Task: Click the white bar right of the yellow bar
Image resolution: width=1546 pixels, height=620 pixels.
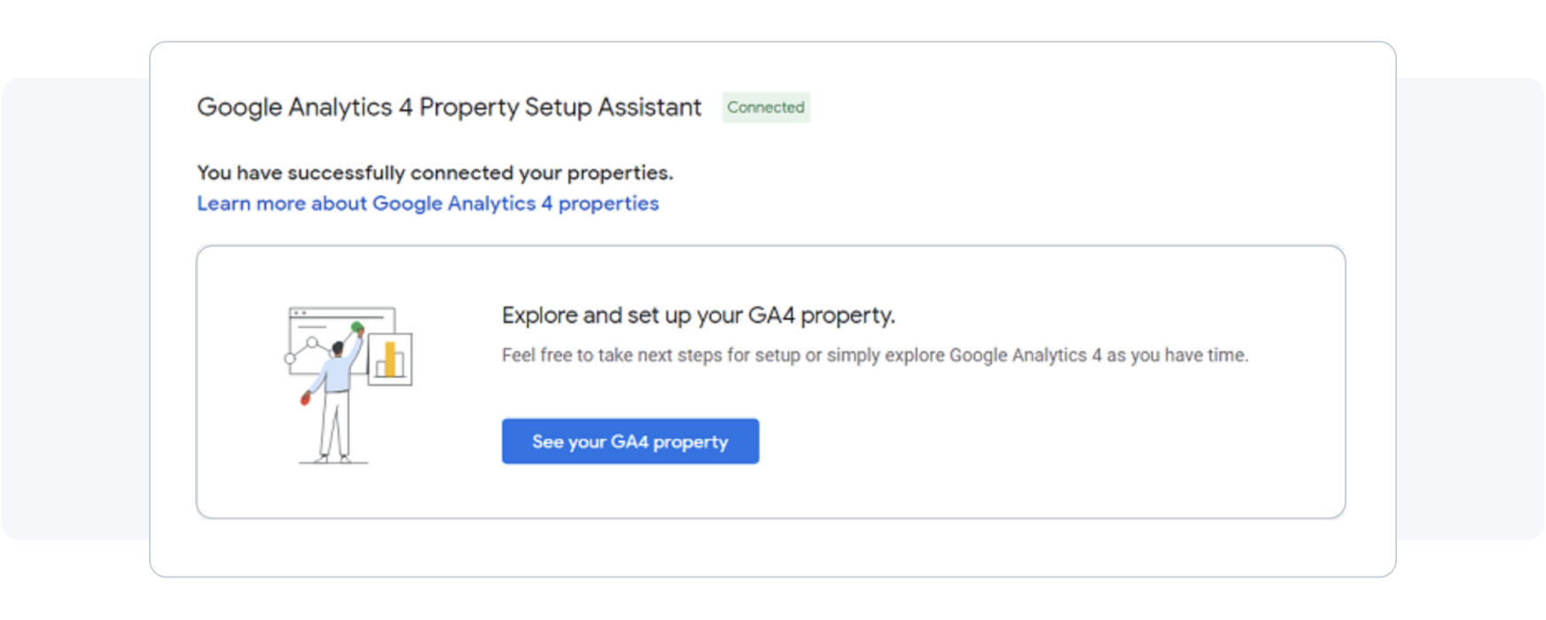Action: pos(400,364)
